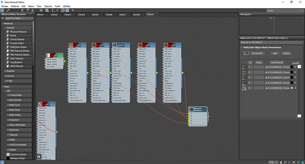
Task: Toggle On/Off checkbox for sub-material 5
Action: tap(295, 88)
